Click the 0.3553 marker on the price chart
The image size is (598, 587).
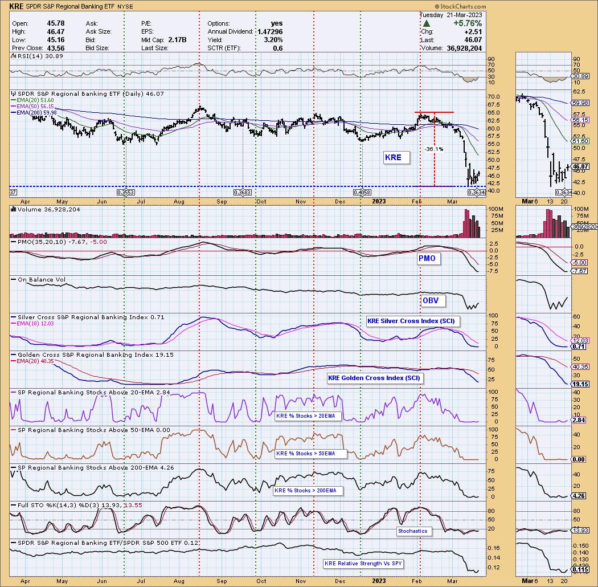(125, 193)
